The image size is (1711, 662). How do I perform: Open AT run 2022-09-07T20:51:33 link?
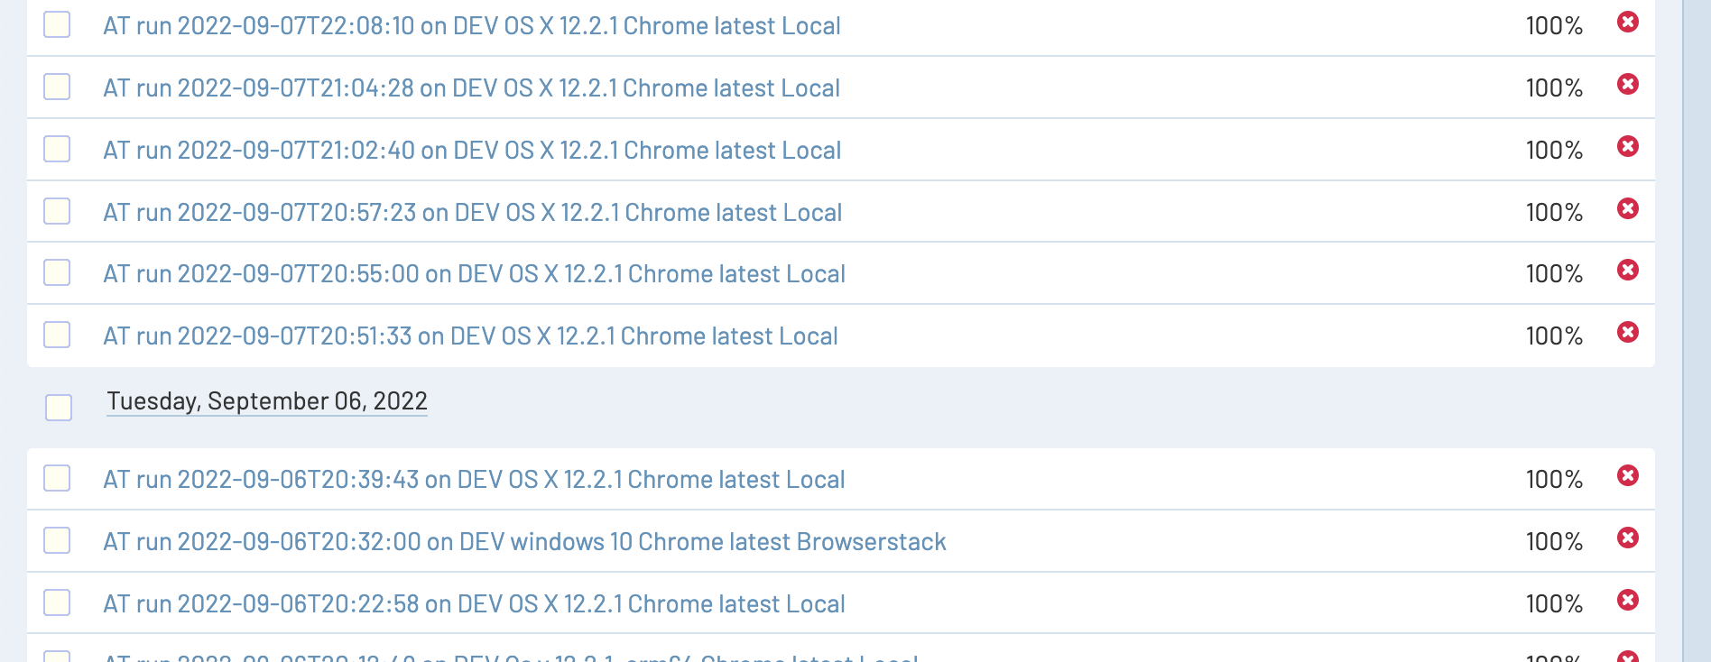[470, 336]
